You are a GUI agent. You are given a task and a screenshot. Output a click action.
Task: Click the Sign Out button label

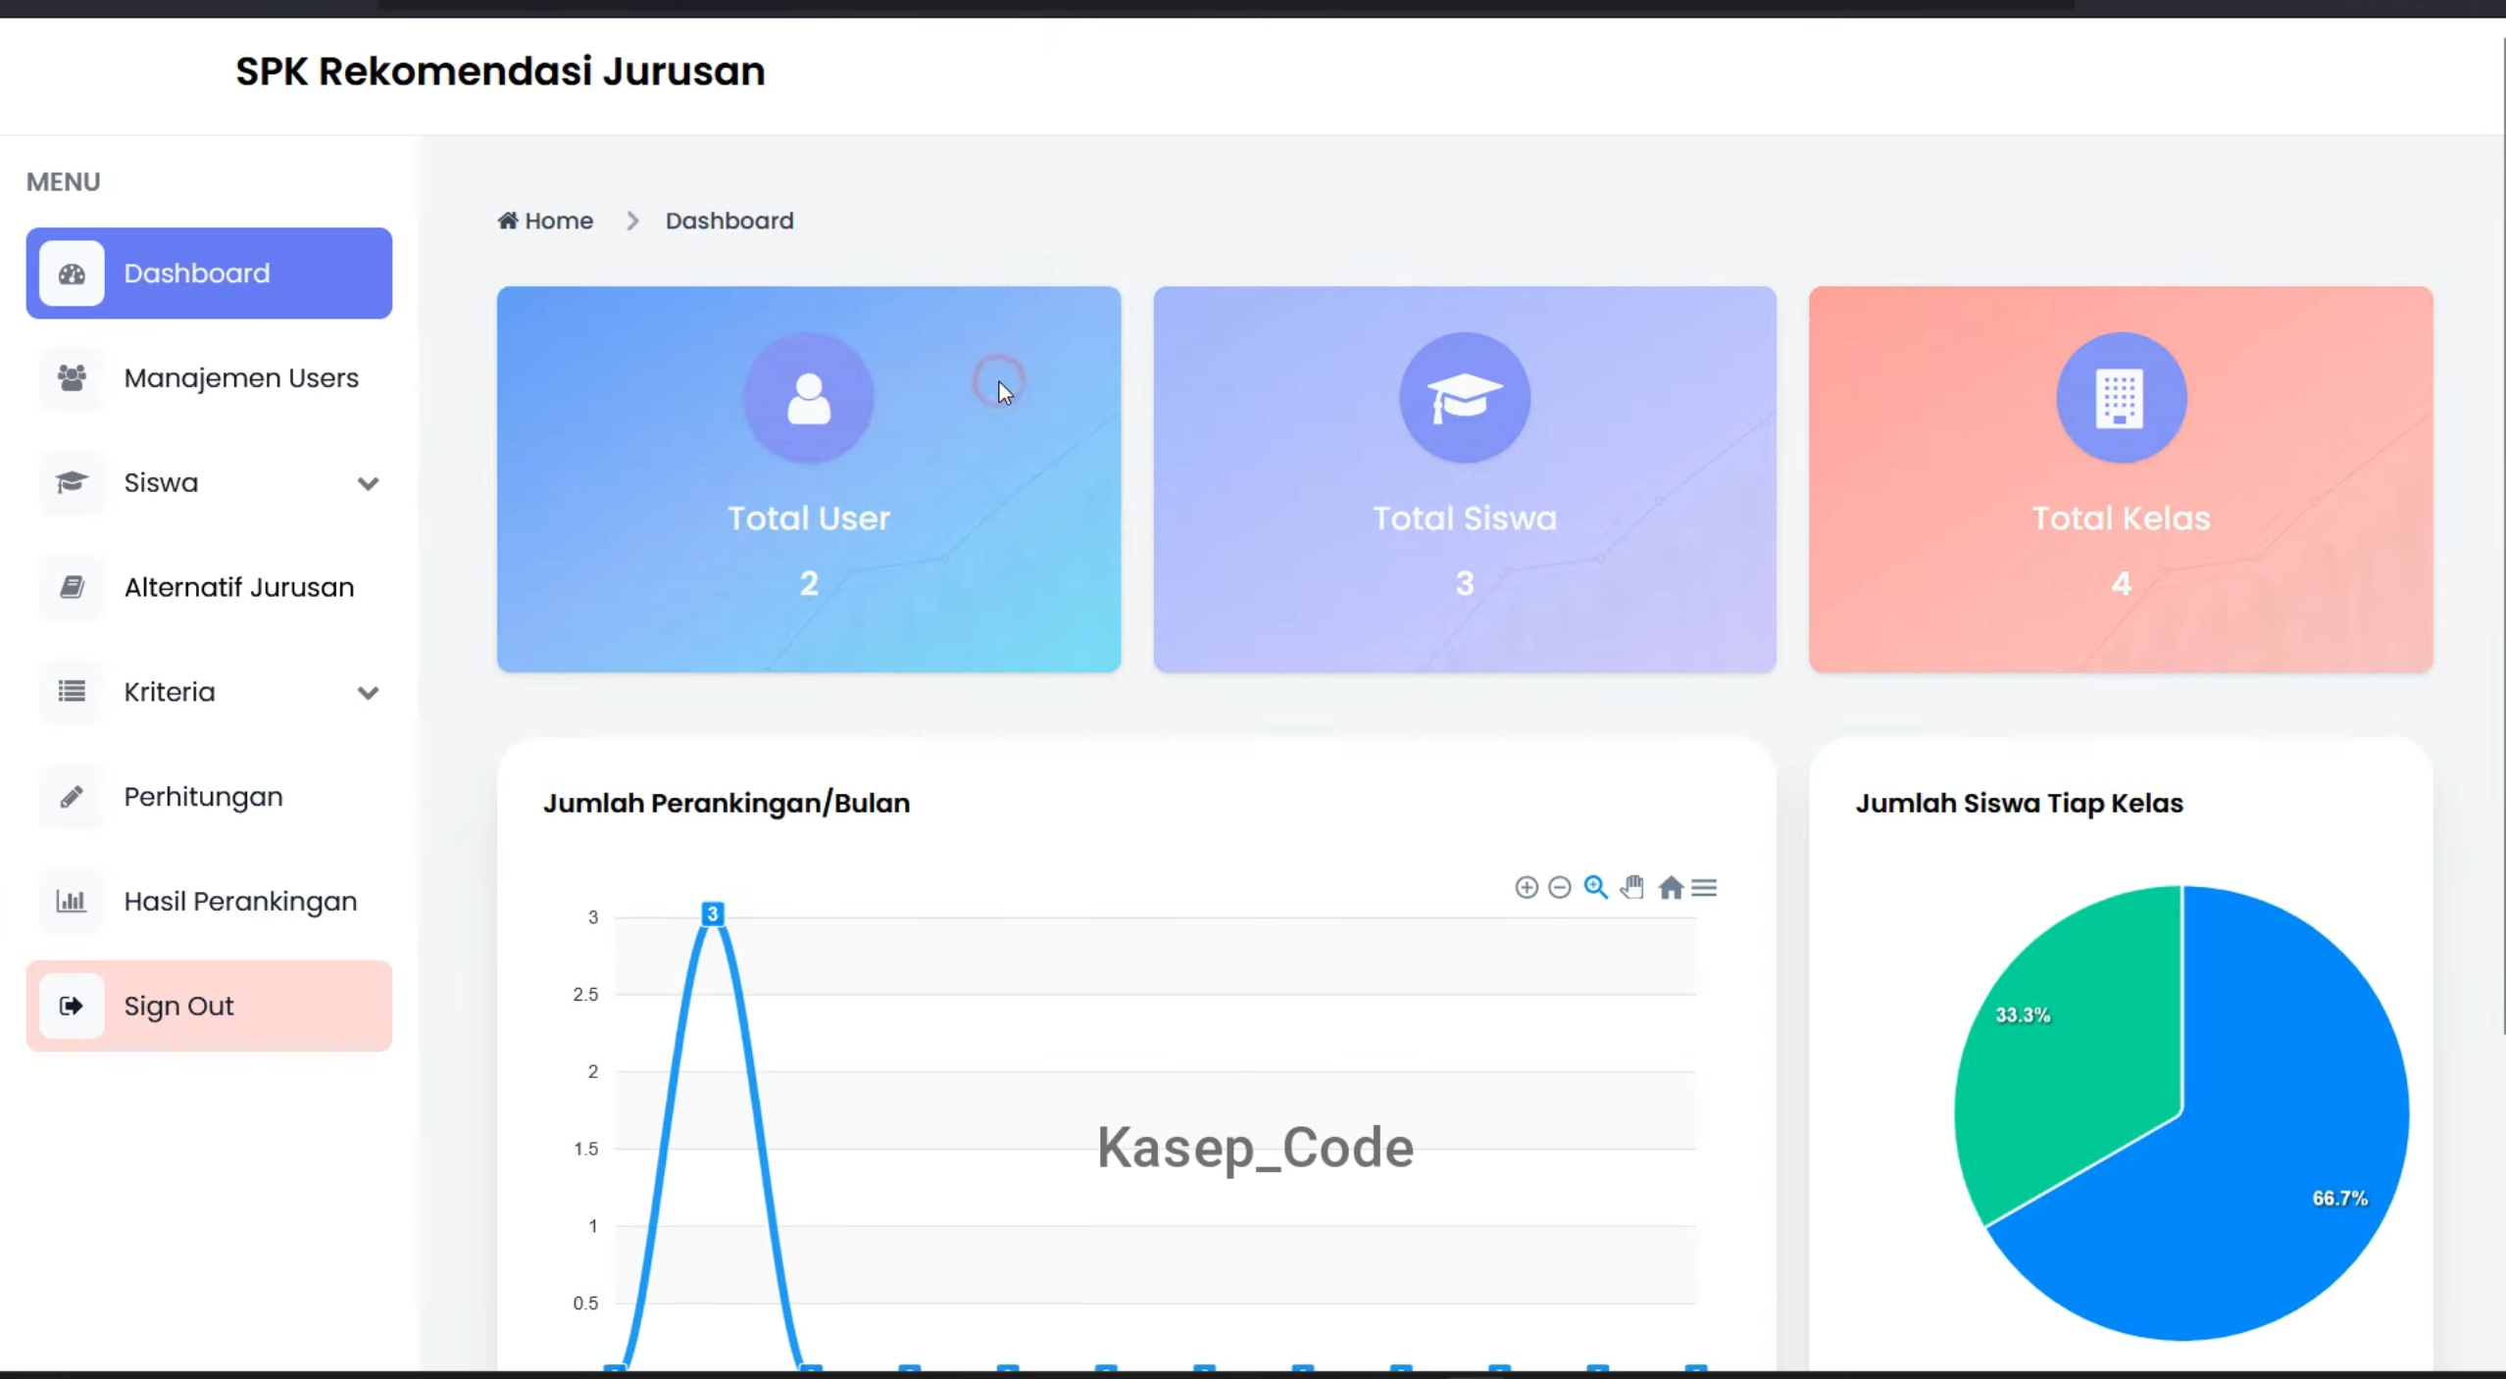(178, 1007)
